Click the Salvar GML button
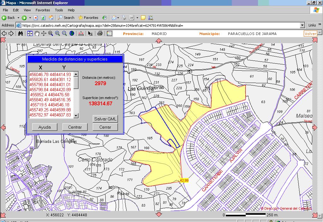Image resolution: width=323 pixels, height=222 pixels. 105,119
